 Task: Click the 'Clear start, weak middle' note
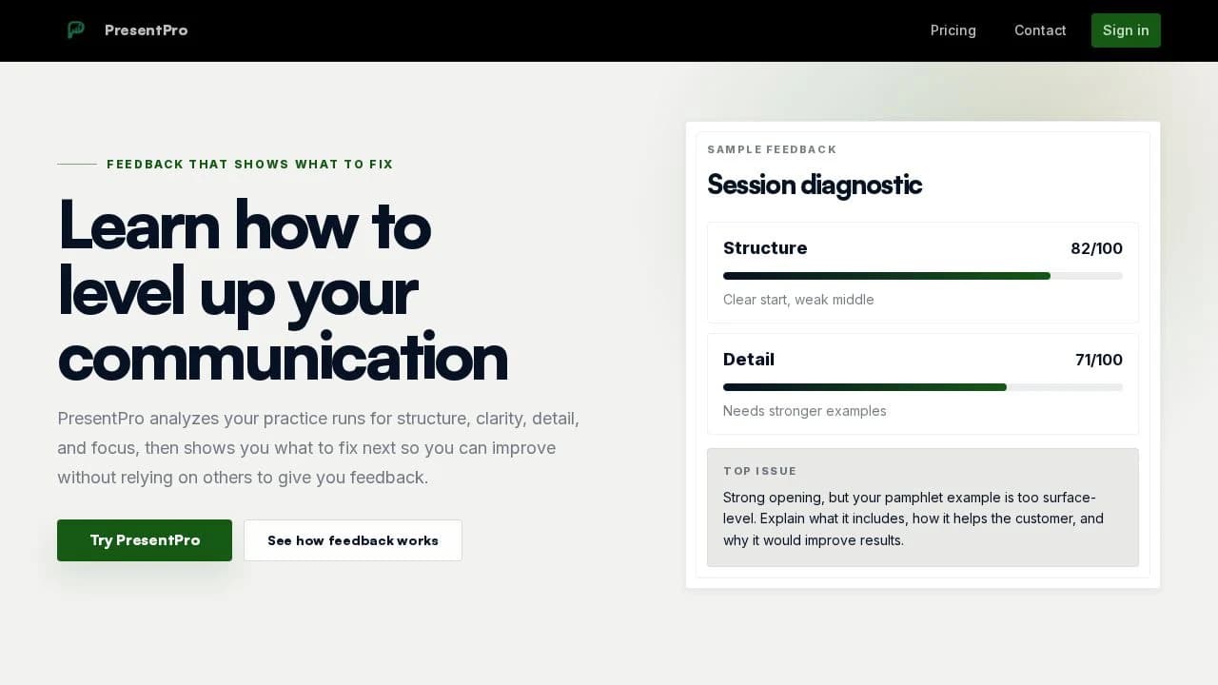coord(798,300)
